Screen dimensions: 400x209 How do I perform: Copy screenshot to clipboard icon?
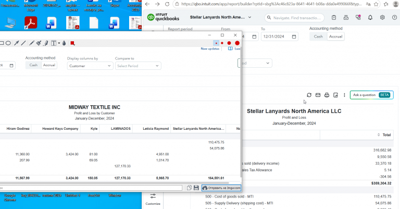189,188
